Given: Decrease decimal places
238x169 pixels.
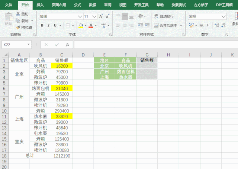Looking at the screenshot, I should coord(223,25).
